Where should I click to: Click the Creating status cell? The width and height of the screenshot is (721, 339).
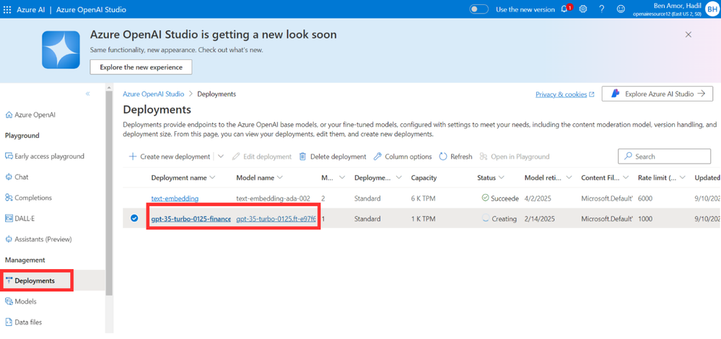[499, 219]
